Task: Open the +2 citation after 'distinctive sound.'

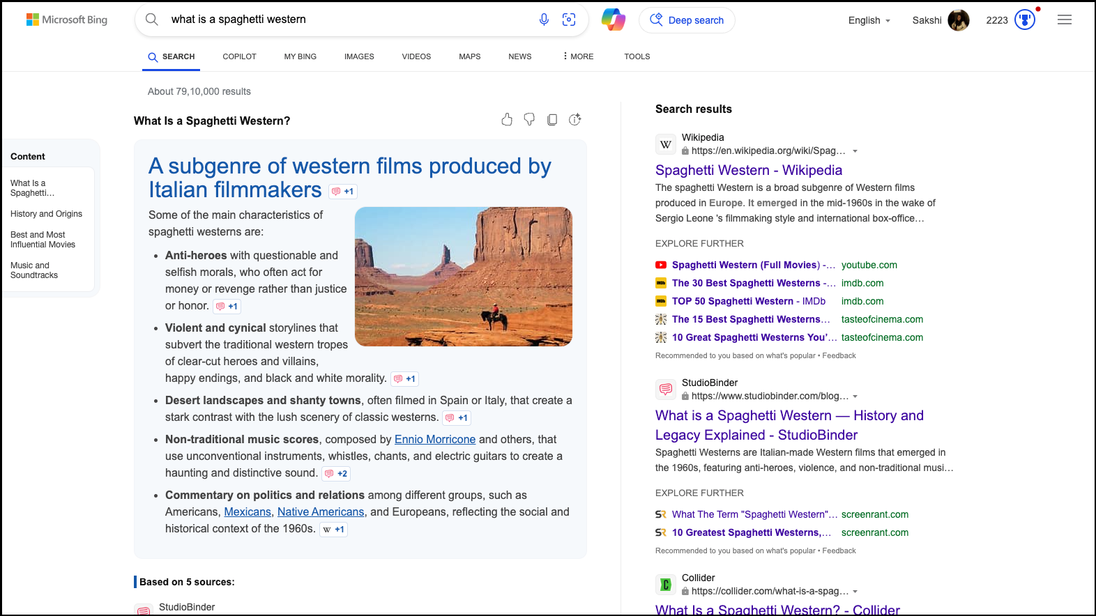Action: 336,474
